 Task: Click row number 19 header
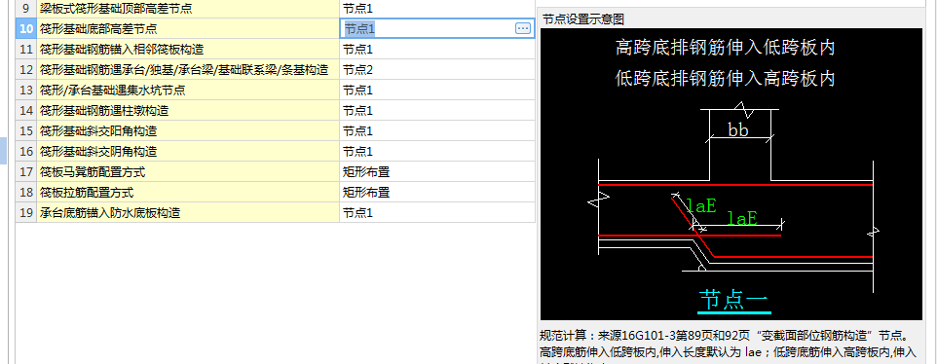26,212
